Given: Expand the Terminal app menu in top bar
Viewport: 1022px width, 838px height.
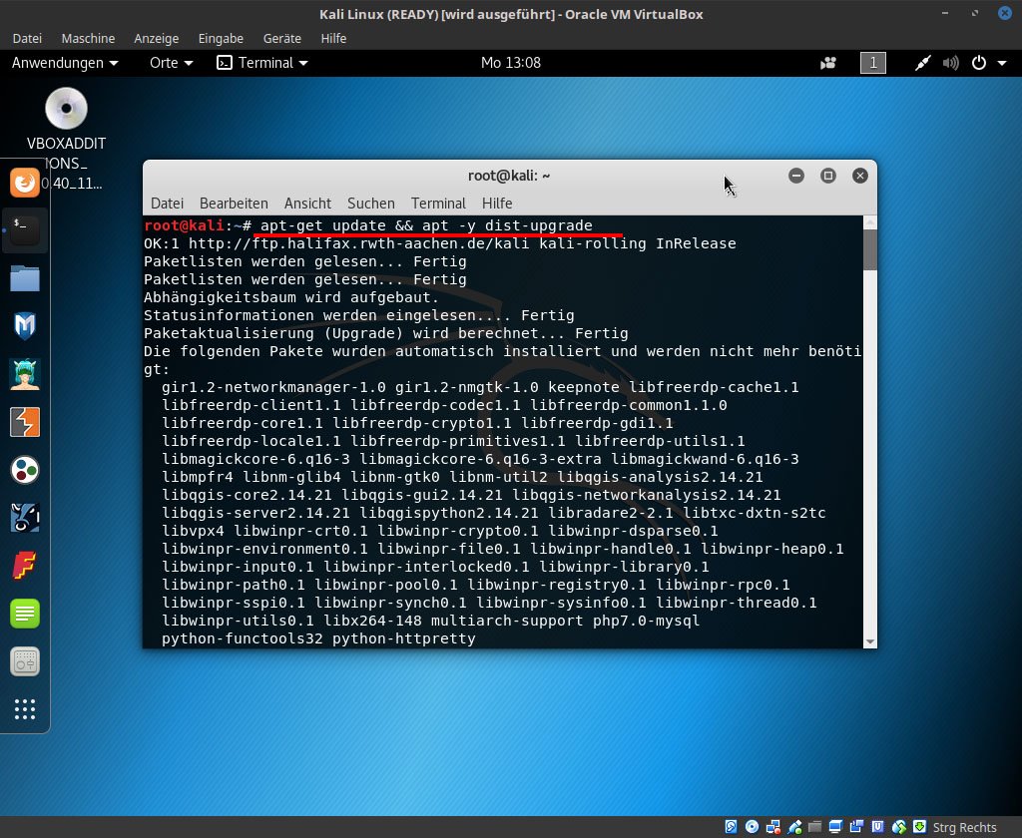Looking at the screenshot, I should 262,63.
